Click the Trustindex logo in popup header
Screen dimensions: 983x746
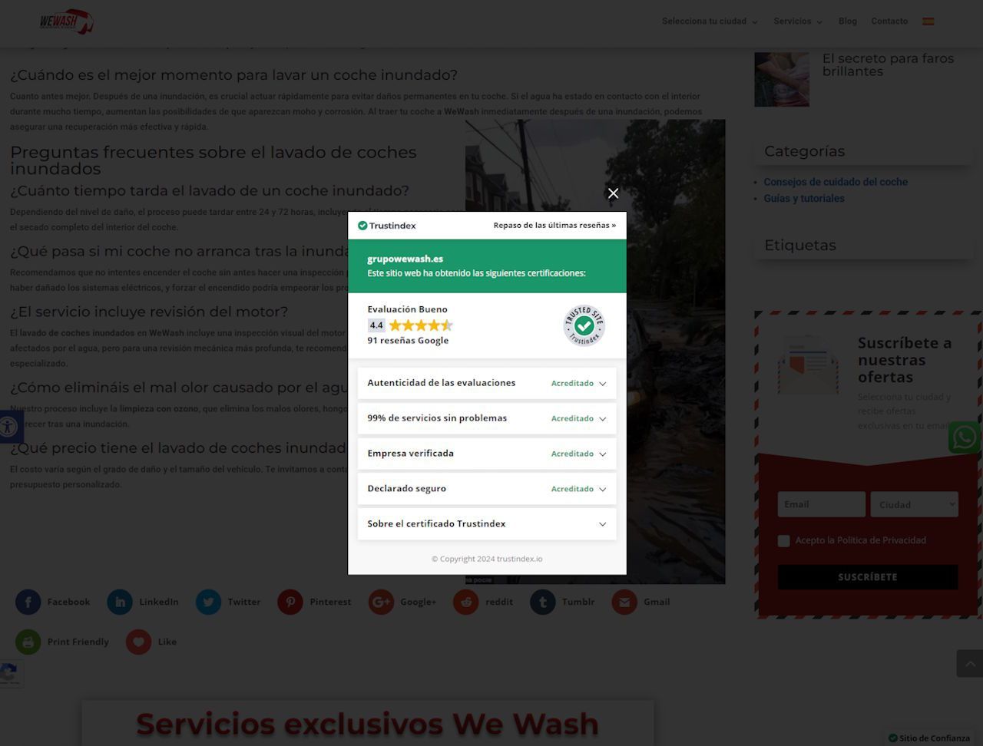(x=387, y=226)
